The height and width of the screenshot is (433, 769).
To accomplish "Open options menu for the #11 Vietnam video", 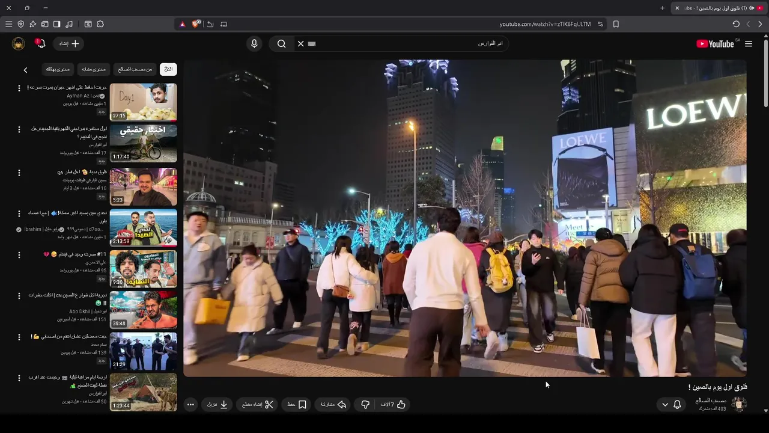I will 19,255.
